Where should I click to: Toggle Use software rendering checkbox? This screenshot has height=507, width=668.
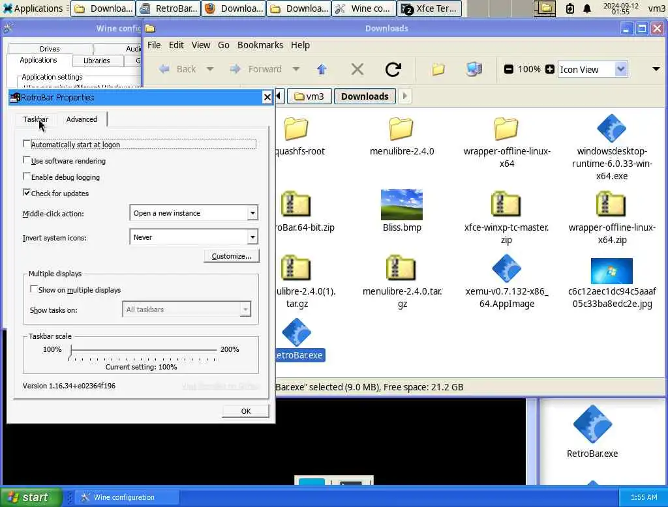pyautogui.click(x=26, y=160)
